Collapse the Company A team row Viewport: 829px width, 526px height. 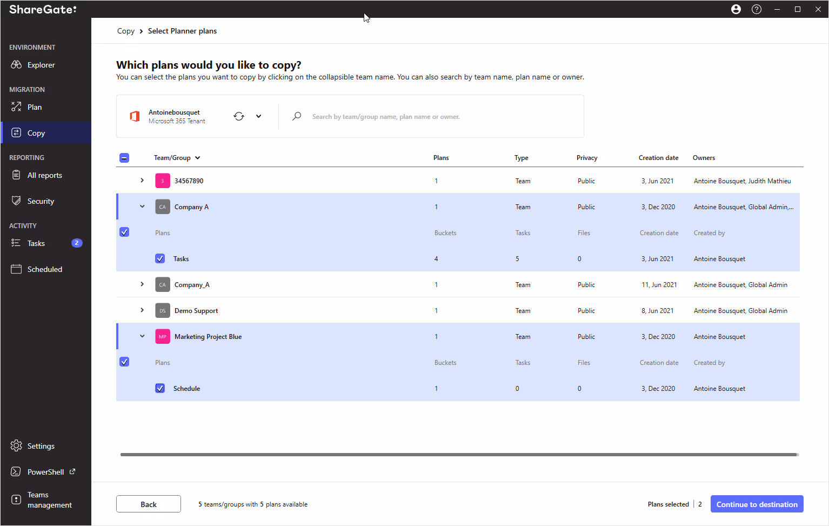click(142, 206)
